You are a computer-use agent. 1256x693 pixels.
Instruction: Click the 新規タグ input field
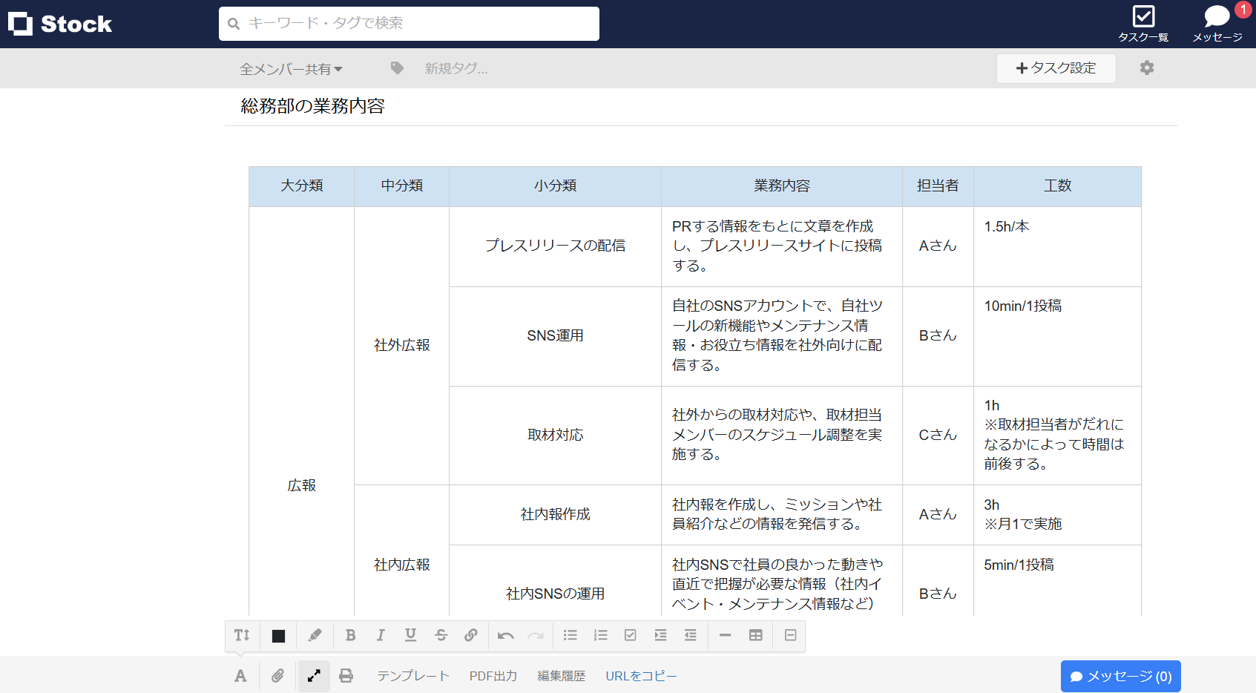point(456,68)
